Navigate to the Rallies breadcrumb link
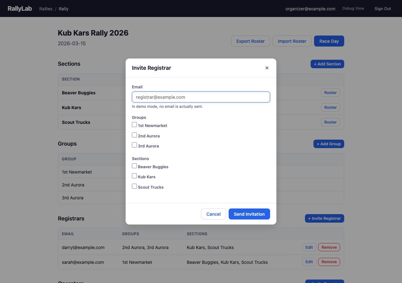 coord(46,9)
